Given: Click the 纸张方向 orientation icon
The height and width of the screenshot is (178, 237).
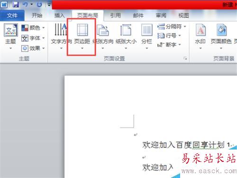Looking at the screenshot, I should [x=103, y=30].
